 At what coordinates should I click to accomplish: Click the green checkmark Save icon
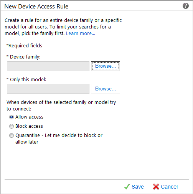[x=127, y=187]
